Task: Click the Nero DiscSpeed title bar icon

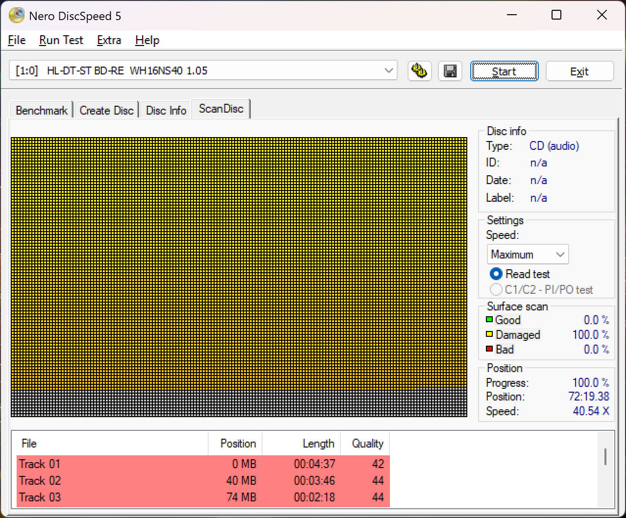Action: click(17, 16)
